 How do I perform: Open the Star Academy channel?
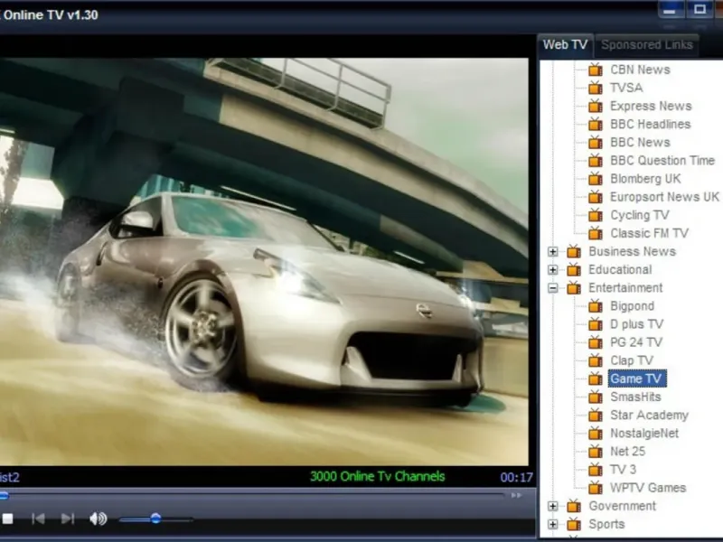tap(649, 416)
